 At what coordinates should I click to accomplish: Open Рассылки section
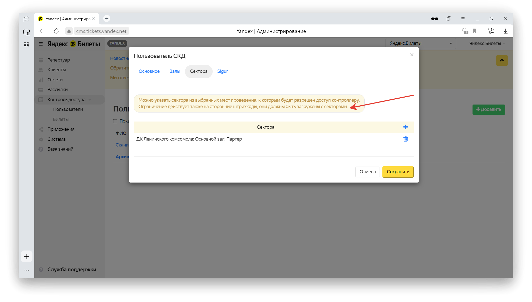click(x=57, y=90)
